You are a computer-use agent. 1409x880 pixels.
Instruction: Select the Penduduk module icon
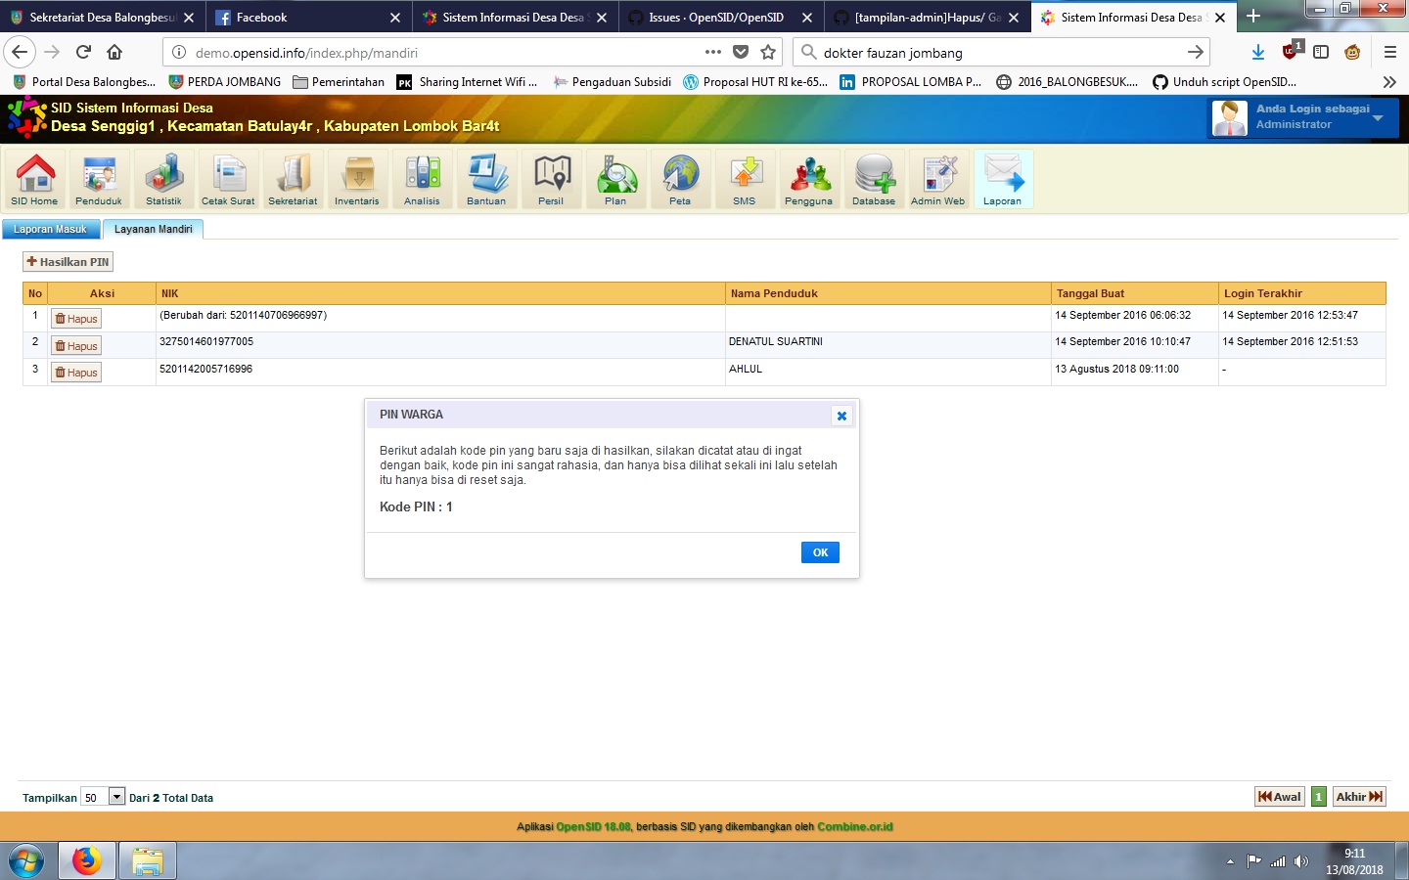tap(98, 179)
